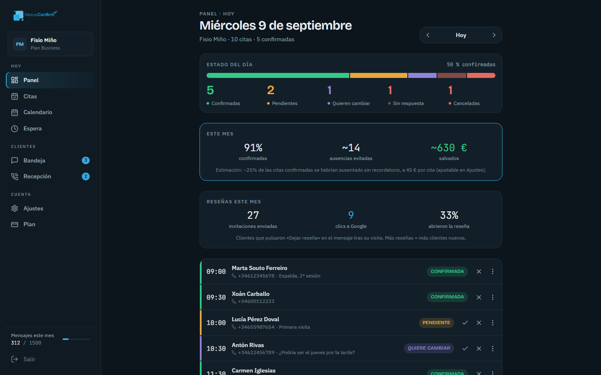Click the PENDIENTE badge for Lucía Pérez Doval
The image size is (601, 375).
click(436, 323)
